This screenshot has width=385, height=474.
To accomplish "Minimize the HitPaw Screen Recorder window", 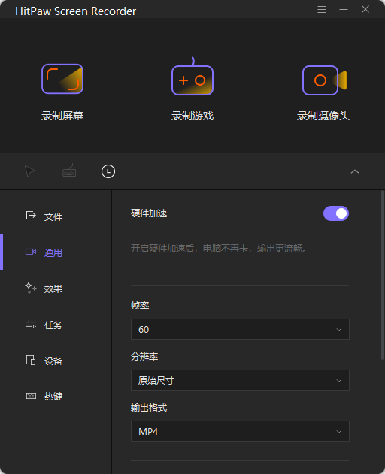I will tap(344, 9).
